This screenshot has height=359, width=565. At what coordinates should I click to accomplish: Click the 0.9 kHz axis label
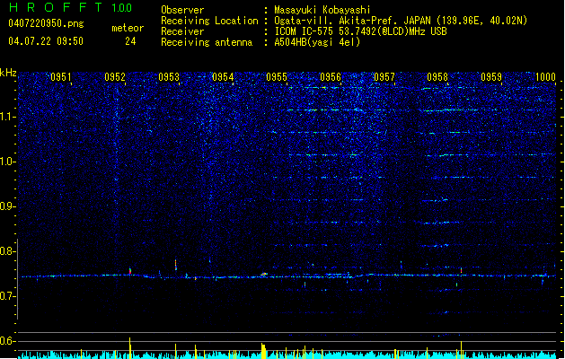(x=8, y=206)
